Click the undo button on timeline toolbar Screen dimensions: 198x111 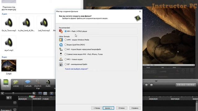click(40, 93)
